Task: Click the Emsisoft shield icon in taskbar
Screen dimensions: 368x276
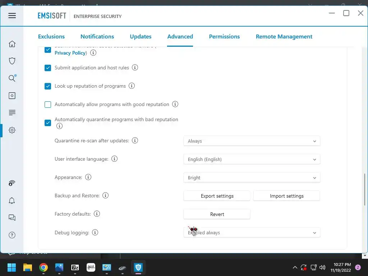Action: (x=138, y=267)
